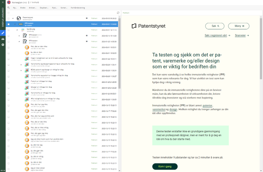
Task: Check the IPR-testen (nn) row checkbox
Action: 9,36
